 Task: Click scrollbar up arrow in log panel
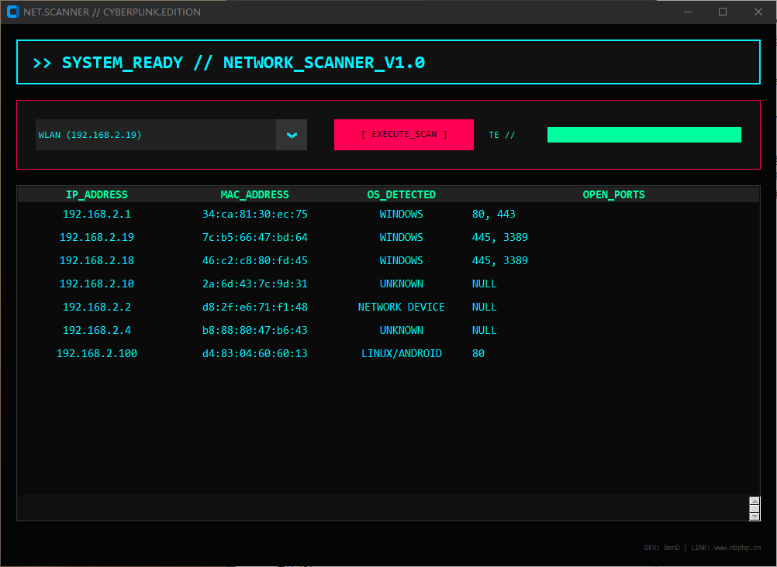click(x=755, y=500)
